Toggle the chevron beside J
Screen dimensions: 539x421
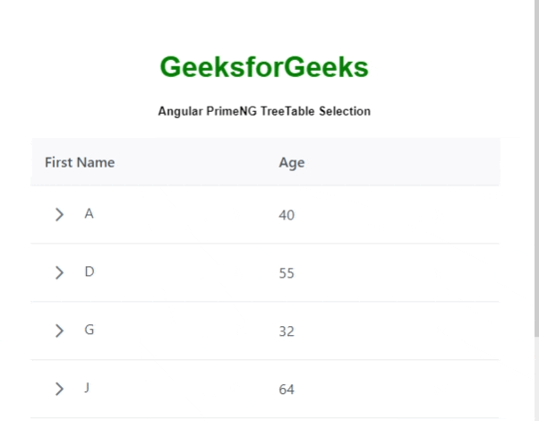pyautogui.click(x=59, y=389)
